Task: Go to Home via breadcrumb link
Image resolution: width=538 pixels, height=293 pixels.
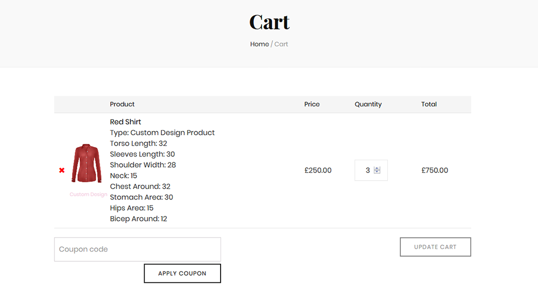Action: tap(259, 44)
